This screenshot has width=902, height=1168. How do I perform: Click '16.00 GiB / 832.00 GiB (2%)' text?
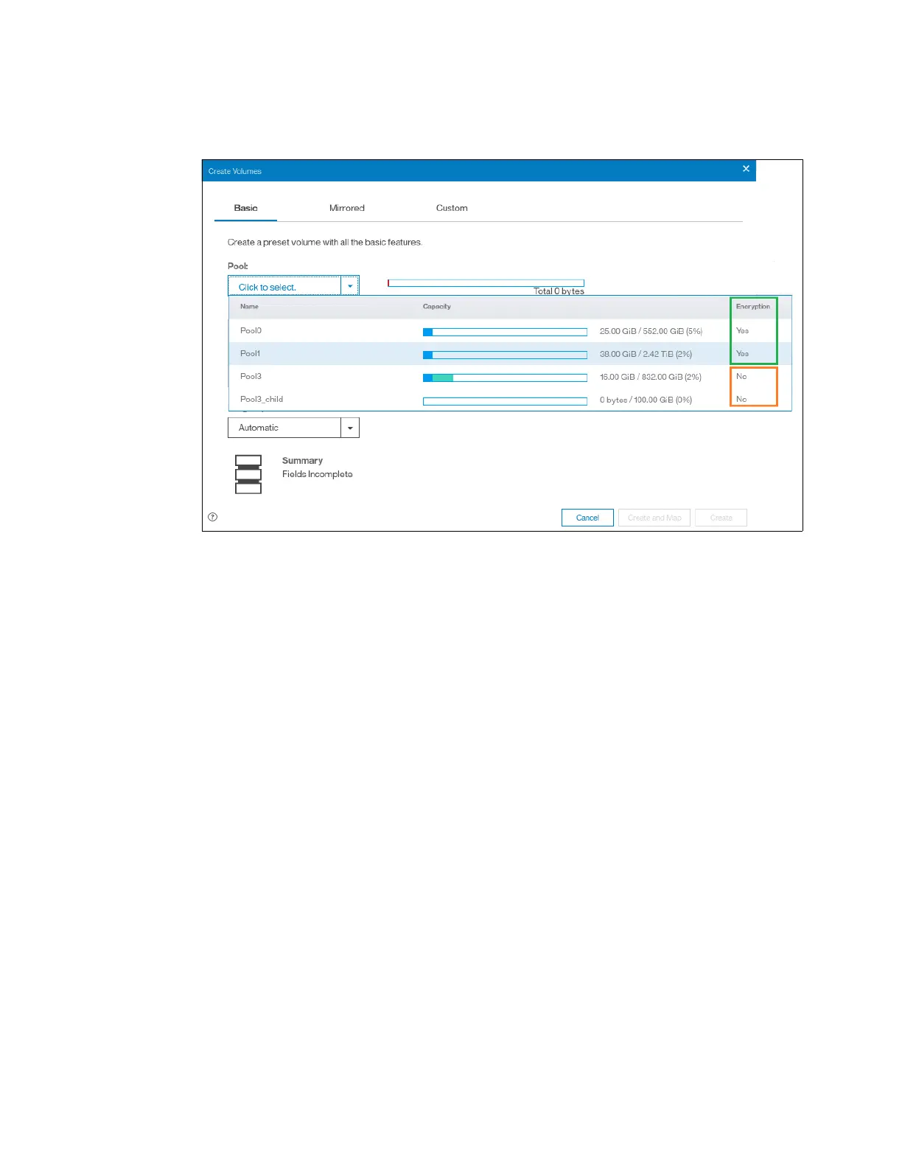click(x=651, y=377)
